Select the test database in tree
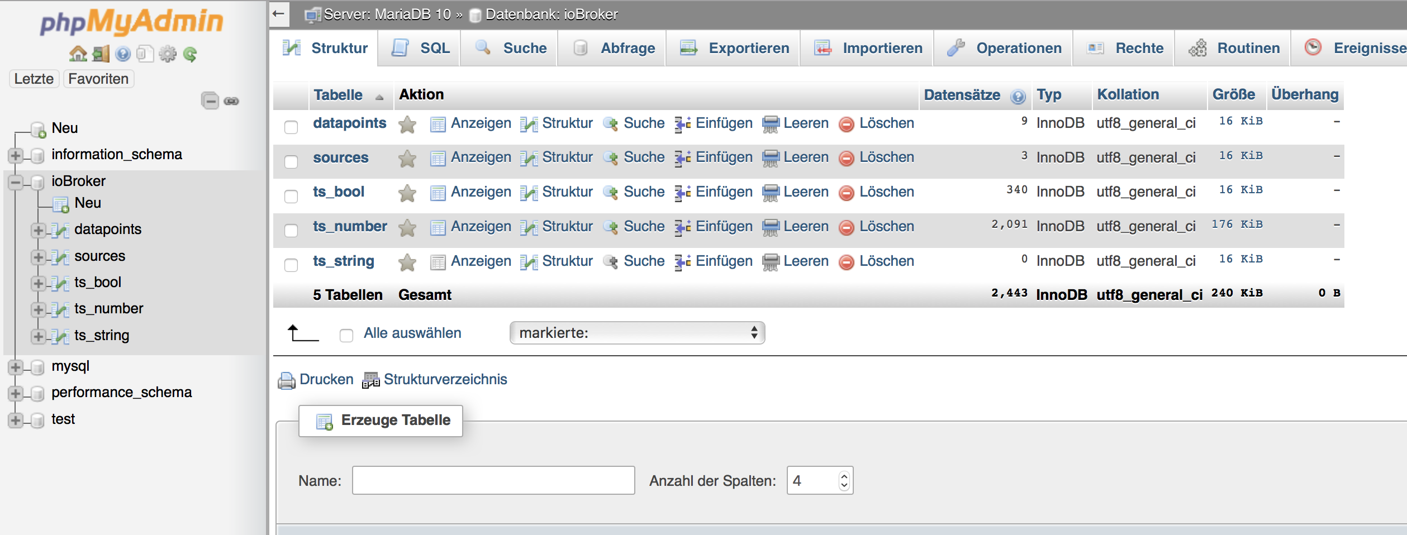The height and width of the screenshot is (535, 1407). pyautogui.click(x=63, y=419)
